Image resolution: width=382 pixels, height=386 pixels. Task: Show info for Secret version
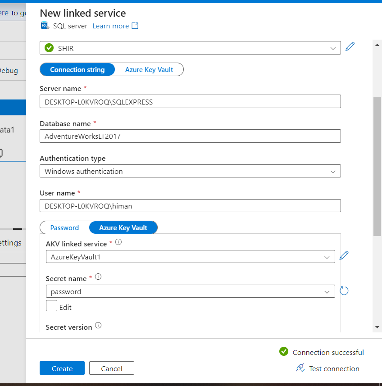point(98,326)
